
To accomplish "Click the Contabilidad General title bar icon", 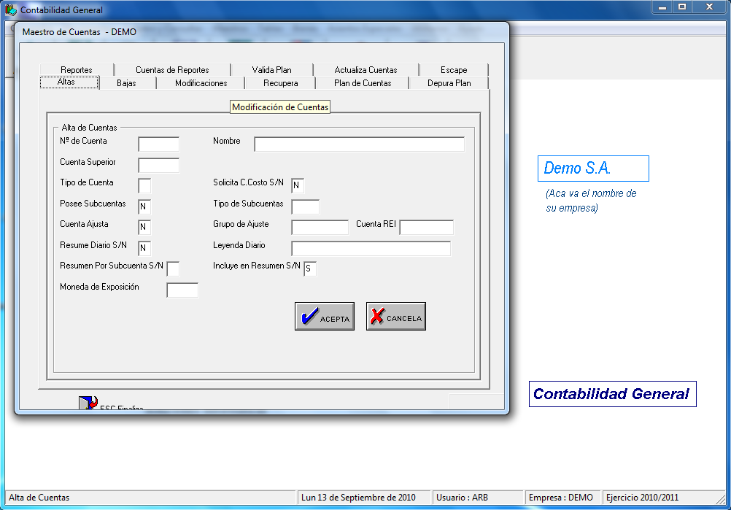I will tap(11, 10).
